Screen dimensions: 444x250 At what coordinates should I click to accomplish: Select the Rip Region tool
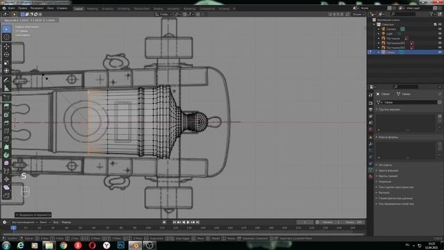(x=6, y=196)
